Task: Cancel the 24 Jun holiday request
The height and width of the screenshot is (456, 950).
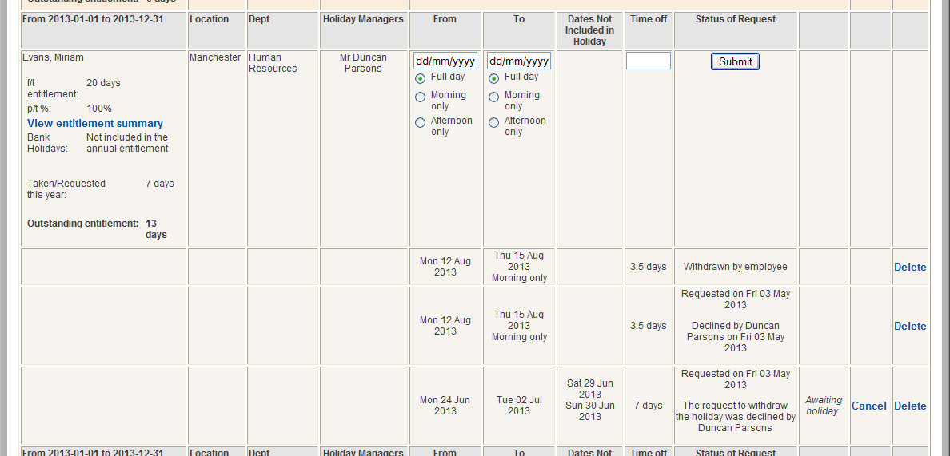Action: click(869, 406)
